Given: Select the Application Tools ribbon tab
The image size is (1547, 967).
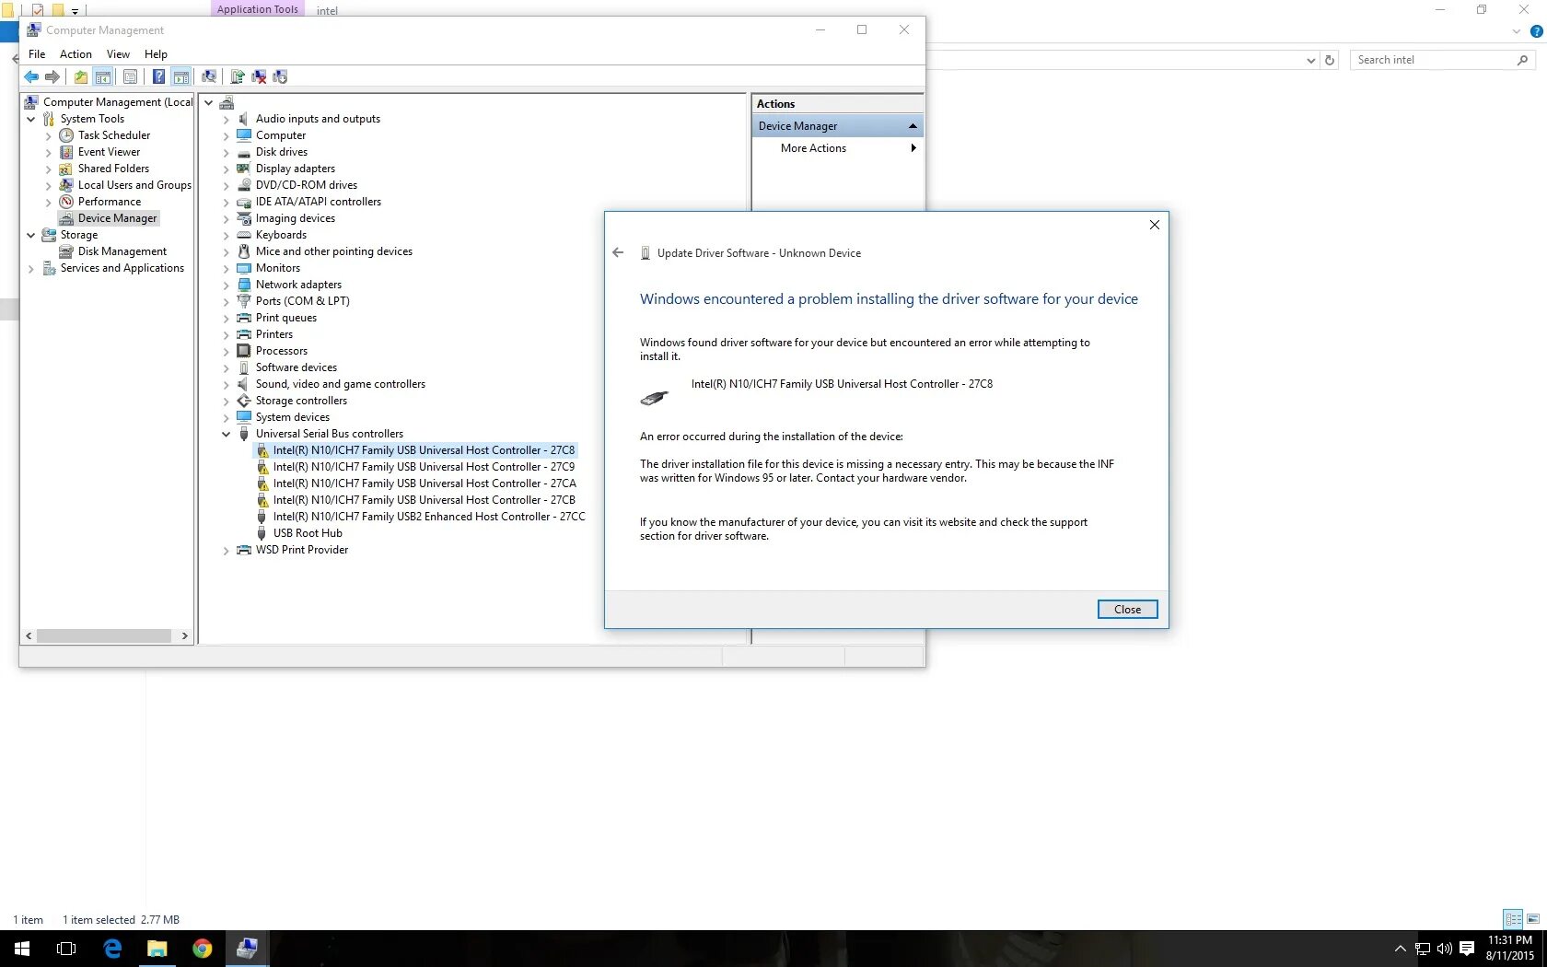Looking at the screenshot, I should [x=257, y=9].
